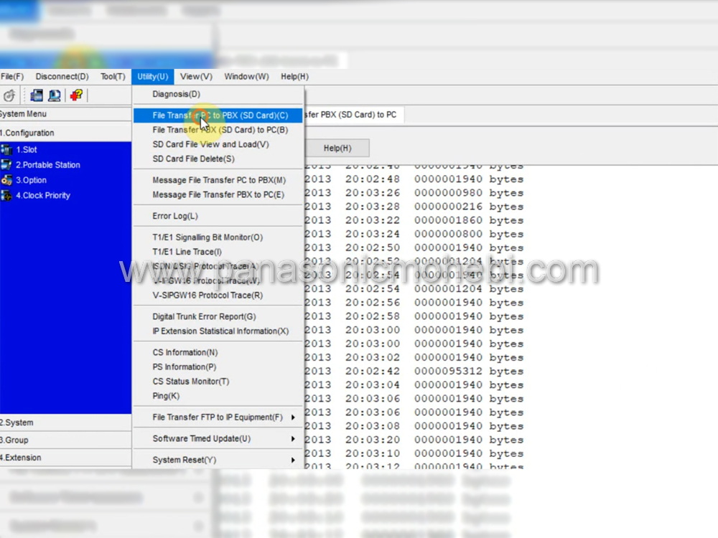
Task: Expand the 2.System menu section
Action: (17, 423)
